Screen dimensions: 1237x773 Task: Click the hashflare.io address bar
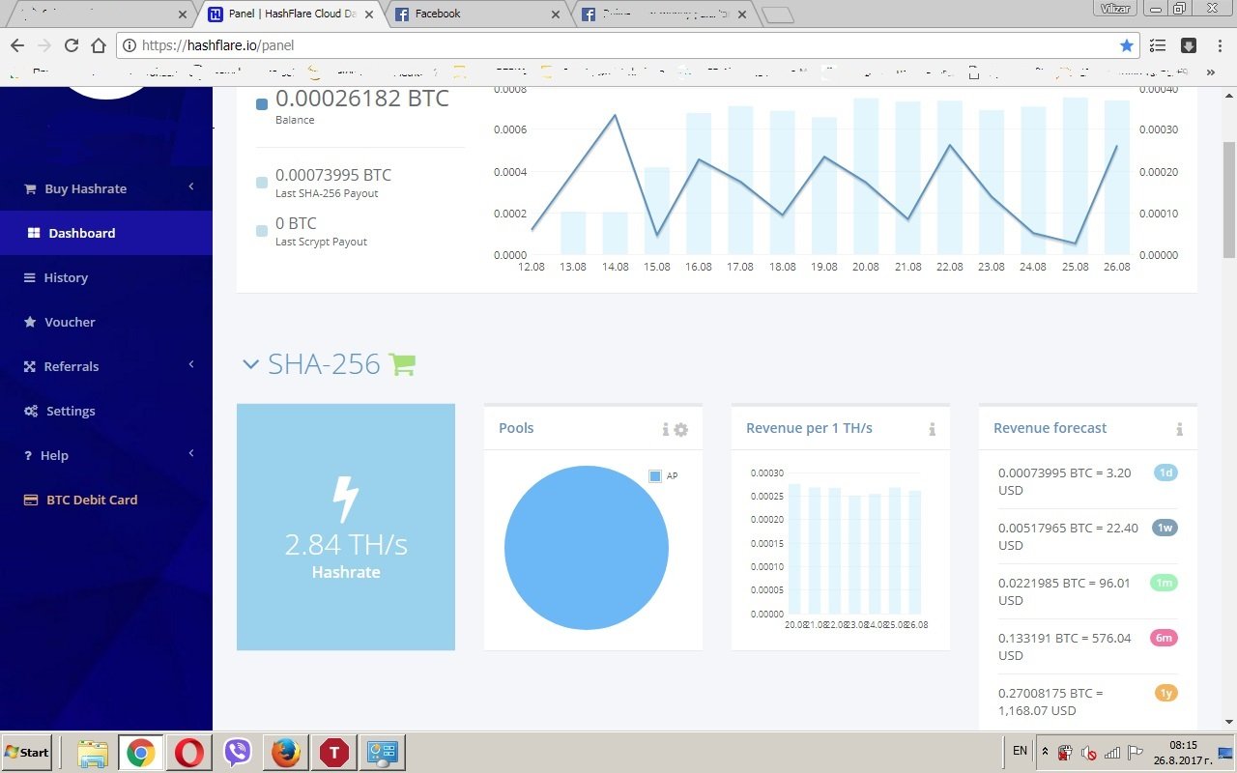(x=628, y=45)
